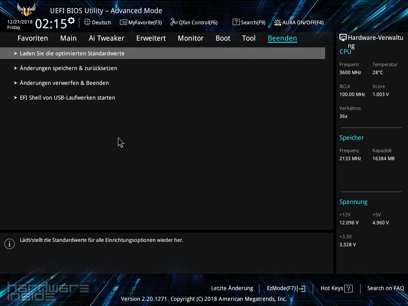
Task: Click the globe language icon
Action: (x=87, y=22)
